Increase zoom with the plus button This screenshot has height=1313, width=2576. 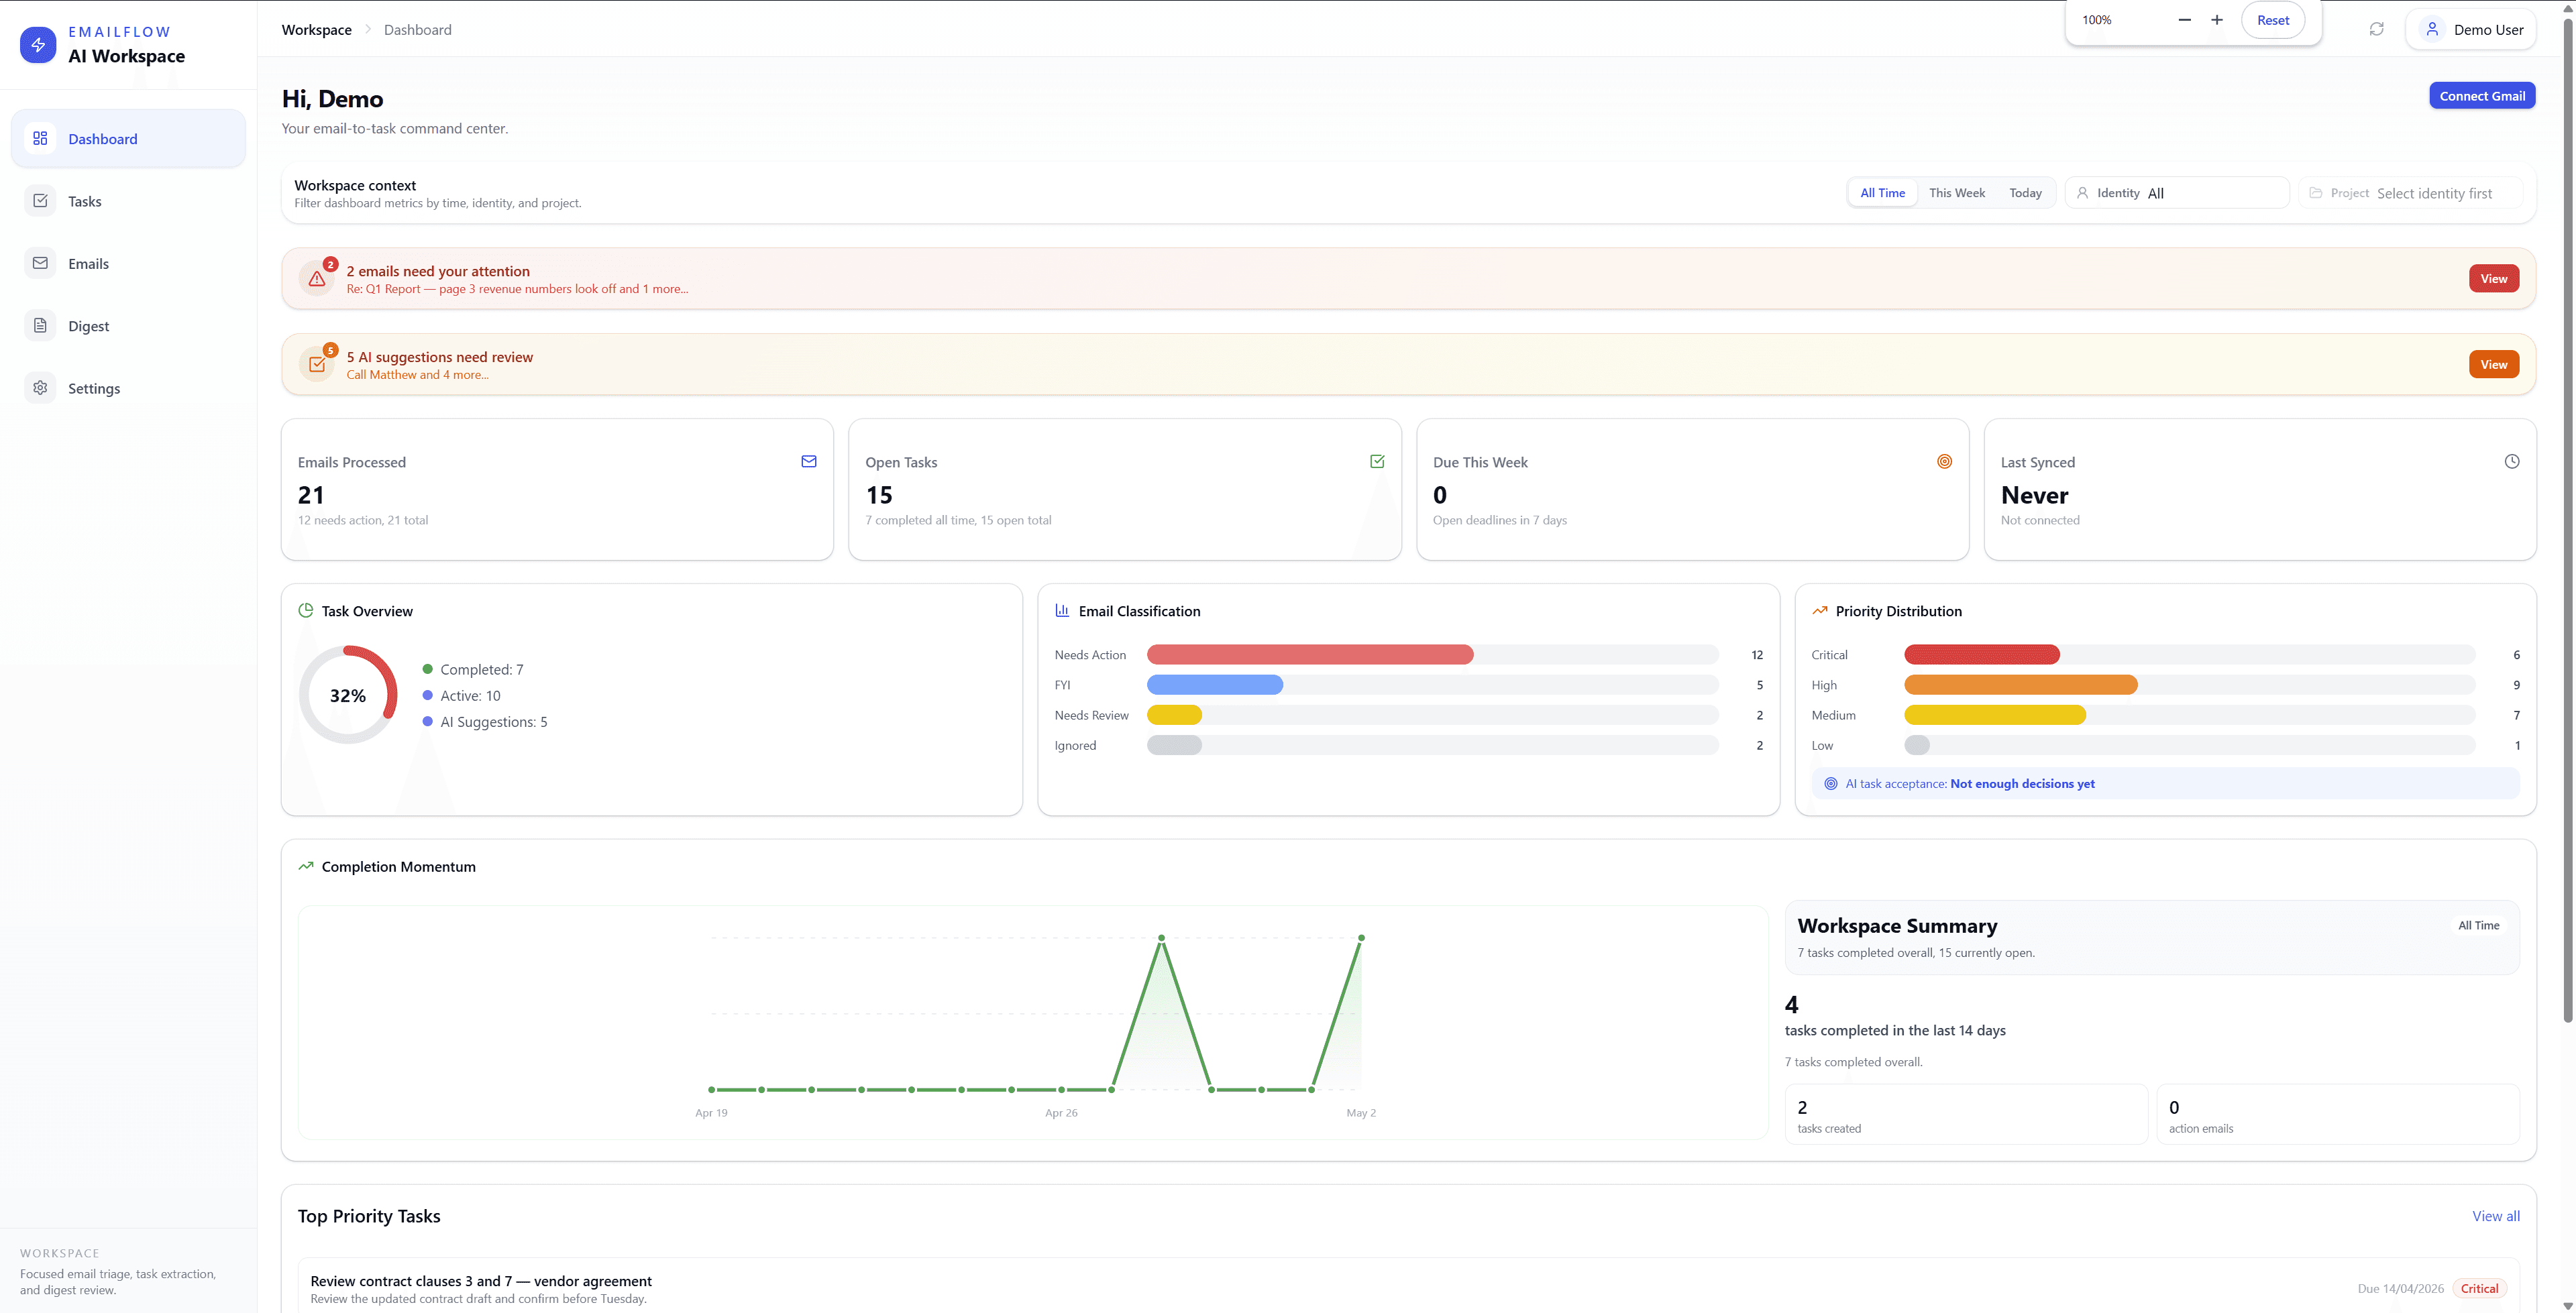(x=2216, y=20)
